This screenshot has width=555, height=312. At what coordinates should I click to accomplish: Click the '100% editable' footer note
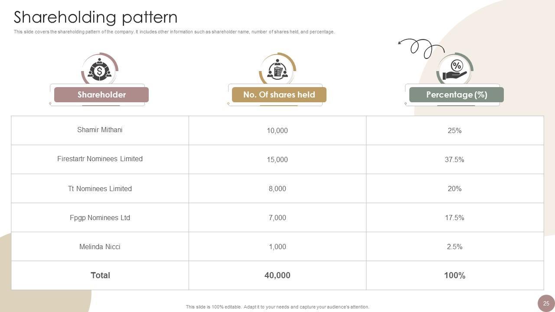(x=277, y=307)
